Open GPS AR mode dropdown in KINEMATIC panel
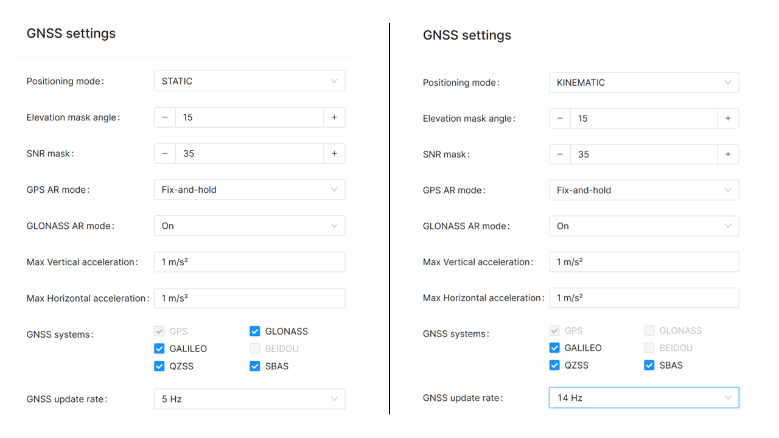The image size is (779, 438). click(644, 190)
